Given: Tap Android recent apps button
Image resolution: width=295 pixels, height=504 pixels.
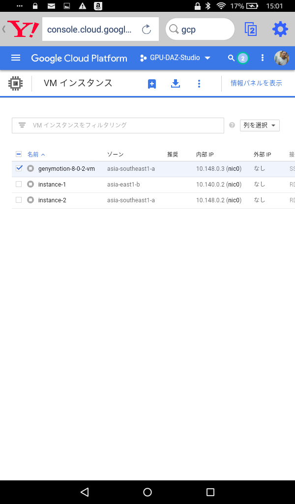Looking at the screenshot, I should click(210, 492).
